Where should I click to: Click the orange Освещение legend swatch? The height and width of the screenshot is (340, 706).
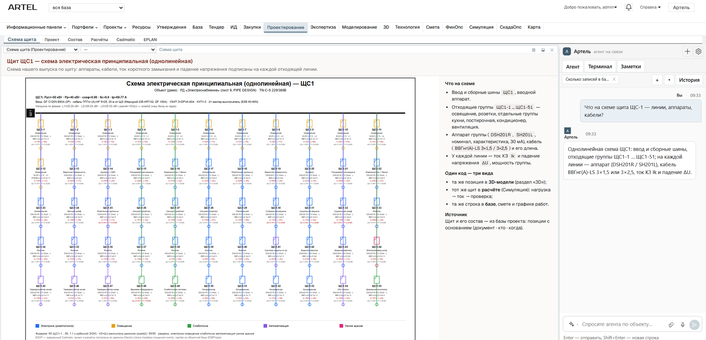tap(113, 326)
